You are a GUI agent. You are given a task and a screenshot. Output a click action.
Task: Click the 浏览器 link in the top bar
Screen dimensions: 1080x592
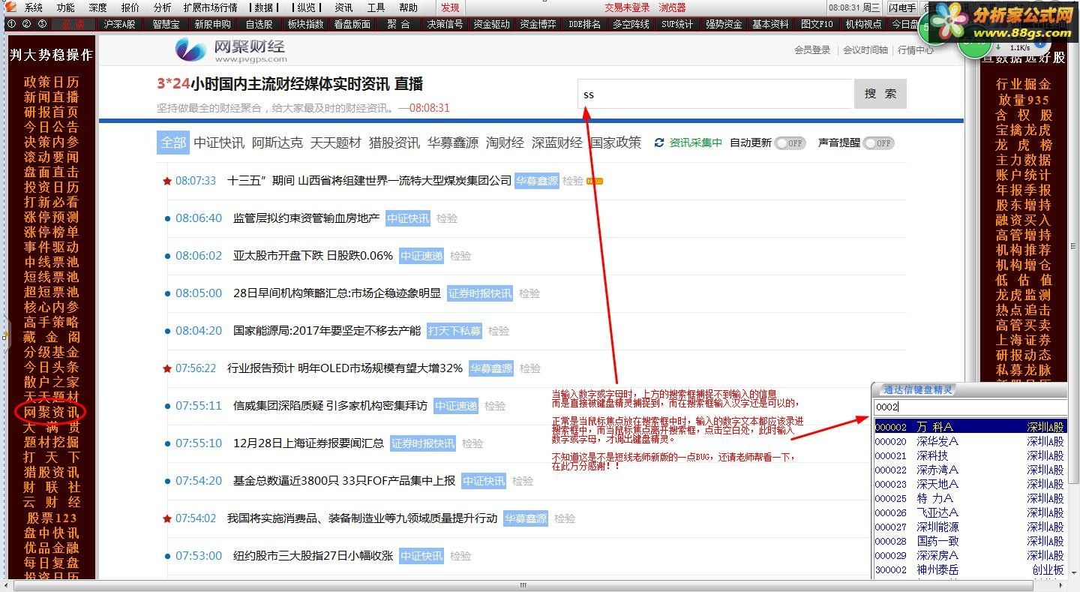point(672,8)
